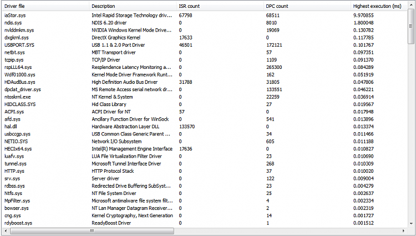Select the nvlddmkm.sys driver row
The height and width of the screenshot is (236, 416).
(205, 30)
